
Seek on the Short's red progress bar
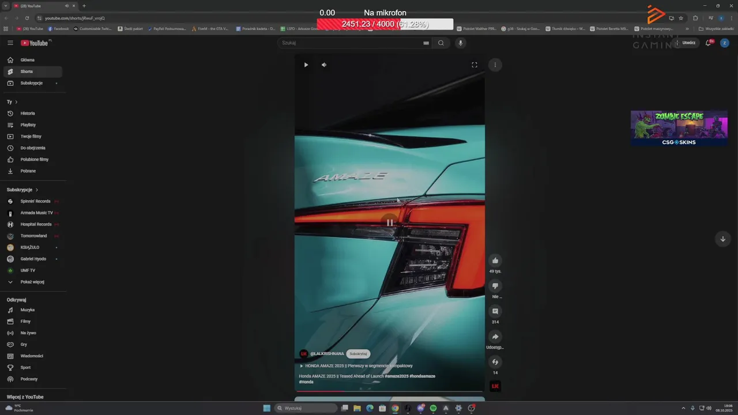[x=390, y=391]
